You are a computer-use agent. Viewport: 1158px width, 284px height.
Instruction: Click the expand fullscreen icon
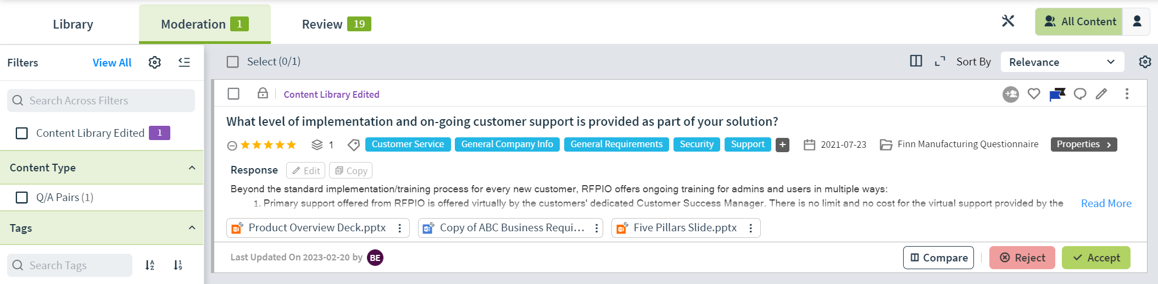click(x=940, y=61)
